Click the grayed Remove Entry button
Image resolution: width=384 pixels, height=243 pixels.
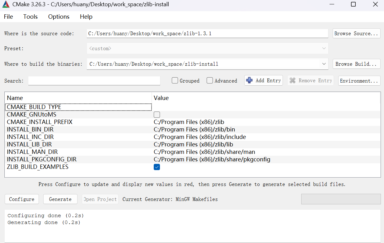point(311,80)
